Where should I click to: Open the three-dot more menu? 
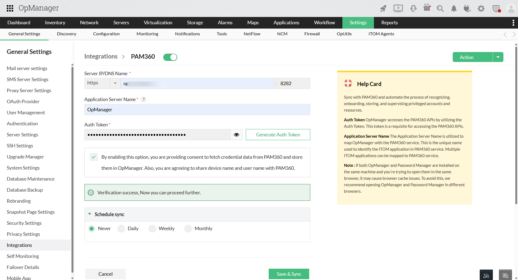pyautogui.click(x=513, y=23)
